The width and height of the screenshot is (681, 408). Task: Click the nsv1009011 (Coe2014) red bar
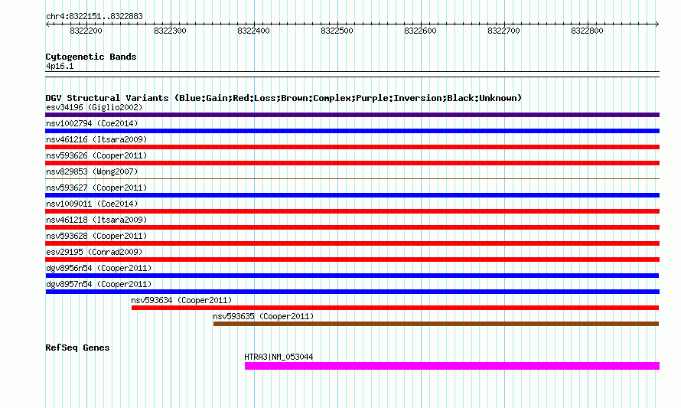click(x=352, y=211)
